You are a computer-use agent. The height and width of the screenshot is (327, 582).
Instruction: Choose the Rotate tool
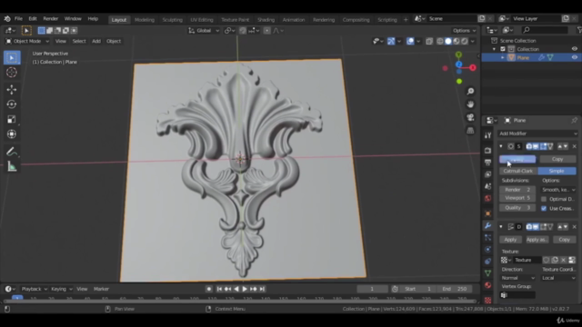click(x=12, y=104)
